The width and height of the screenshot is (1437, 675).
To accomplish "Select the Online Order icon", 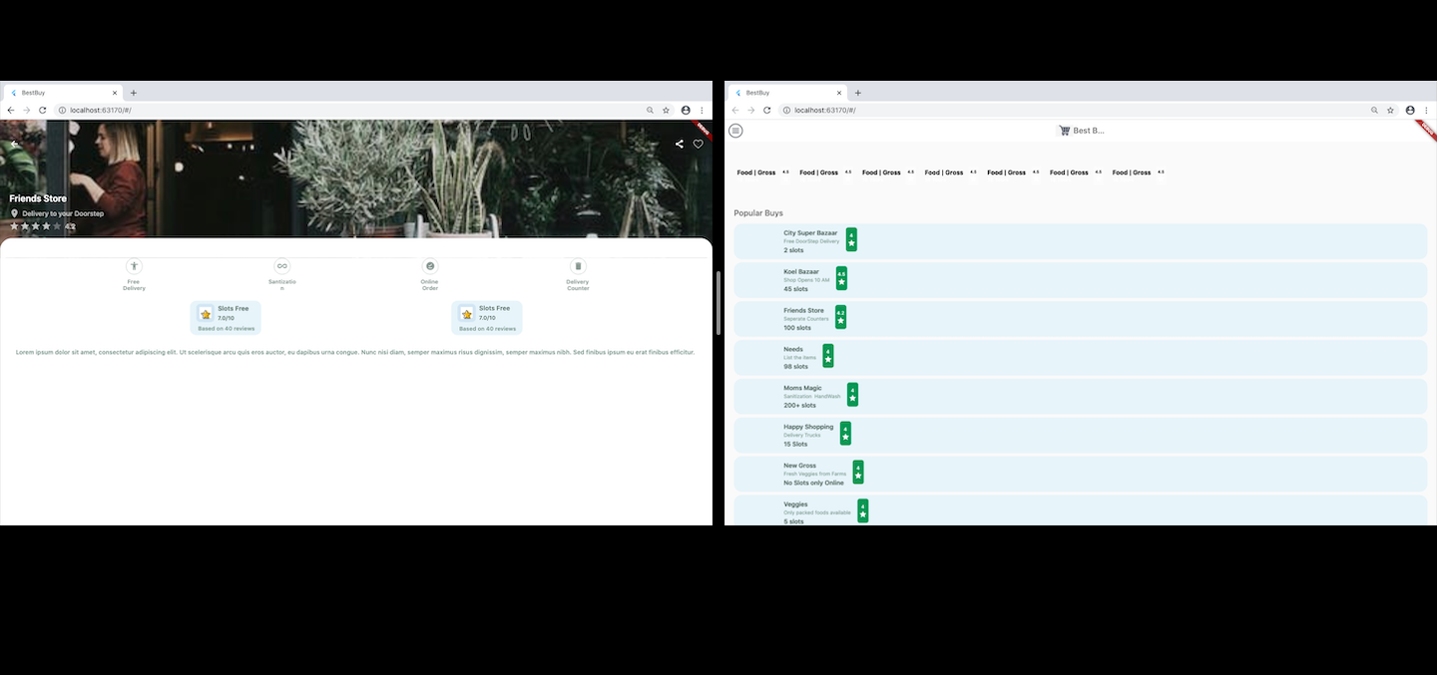I will [x=430, y=266].
